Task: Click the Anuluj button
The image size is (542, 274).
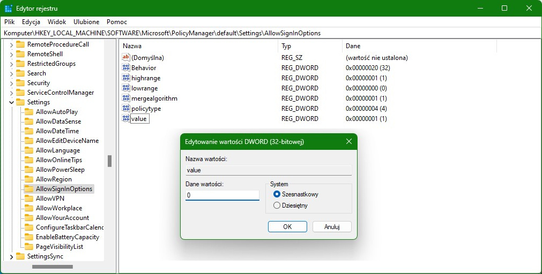Action: pos(332,227)
